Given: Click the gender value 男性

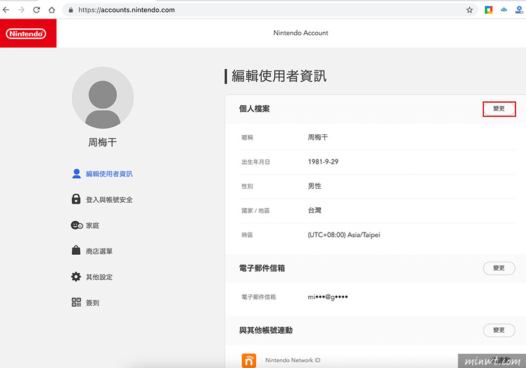Looking at the screenshot, I should pos(314,186).
